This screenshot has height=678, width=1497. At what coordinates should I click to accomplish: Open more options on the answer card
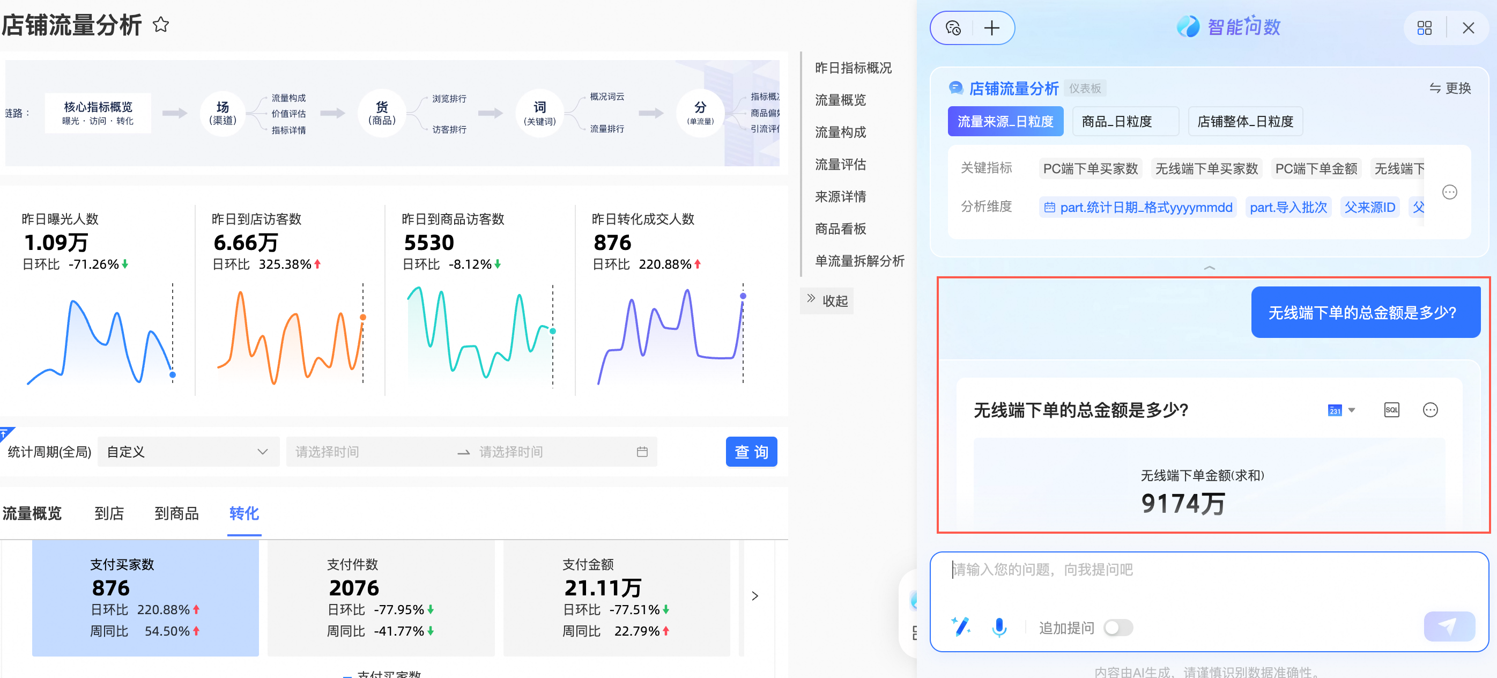pos(1430,410)
